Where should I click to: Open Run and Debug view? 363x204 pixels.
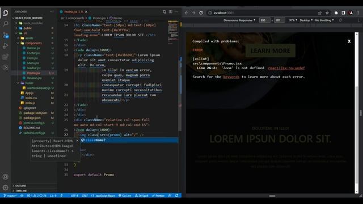[5, 46]
